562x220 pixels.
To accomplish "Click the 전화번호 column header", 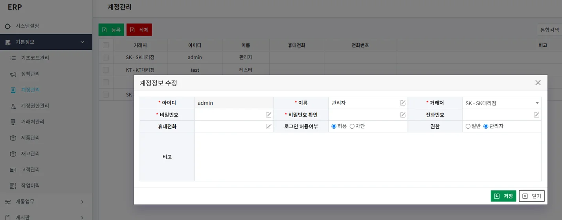I will click(x=360, y=45).
